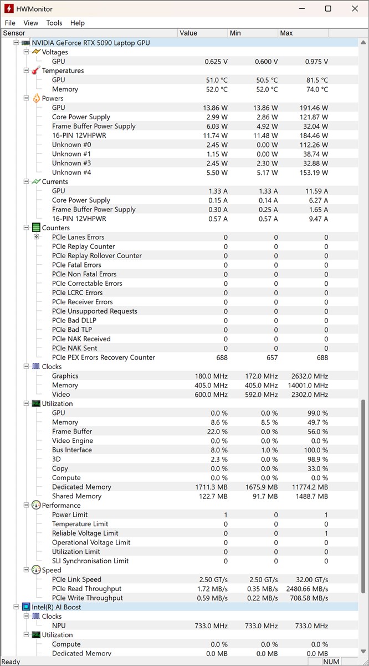
Task: Click the Max column header
Action: click(302, 33)
